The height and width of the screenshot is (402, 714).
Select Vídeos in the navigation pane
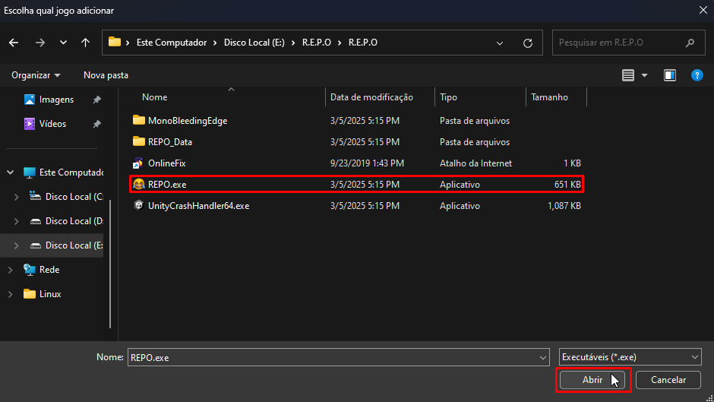tap(52, 124)
